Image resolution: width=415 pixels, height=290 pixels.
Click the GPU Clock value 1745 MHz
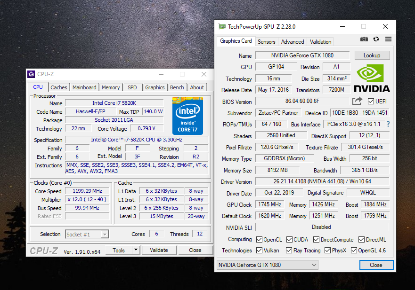270,204
